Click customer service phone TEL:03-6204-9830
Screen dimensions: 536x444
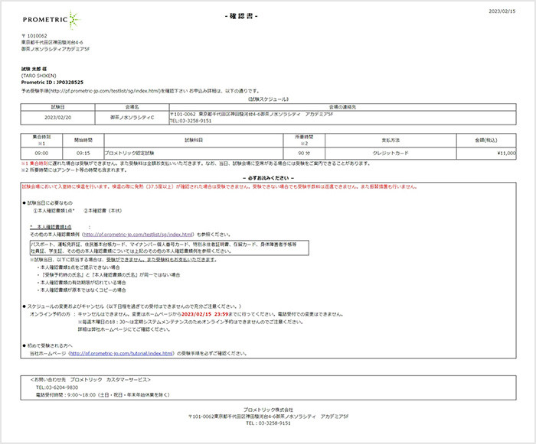click(x=57, y=387)
